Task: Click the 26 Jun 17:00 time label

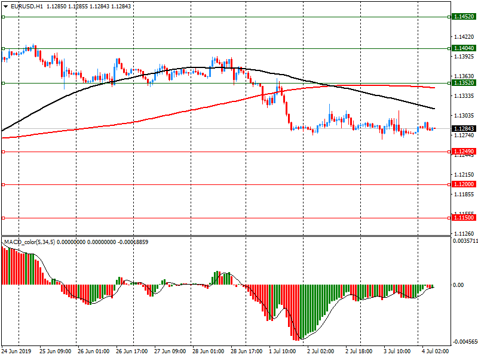Action: coord(131,351)
